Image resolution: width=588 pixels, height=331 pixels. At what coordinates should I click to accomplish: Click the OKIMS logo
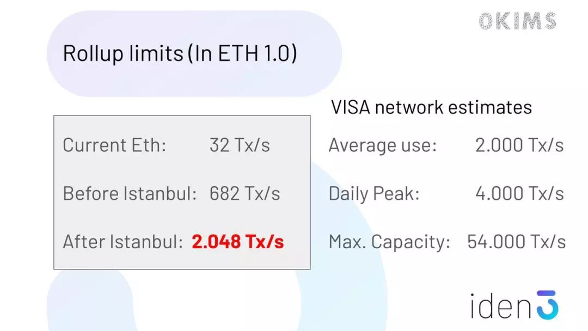518,21
